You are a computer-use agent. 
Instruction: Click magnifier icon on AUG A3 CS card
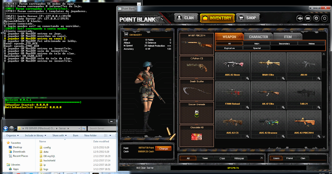[x=247, y=136]
